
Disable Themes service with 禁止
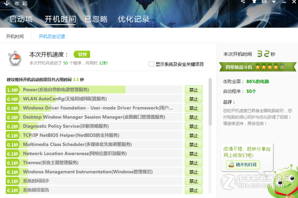pyautogui.click(x=194, y=163)
